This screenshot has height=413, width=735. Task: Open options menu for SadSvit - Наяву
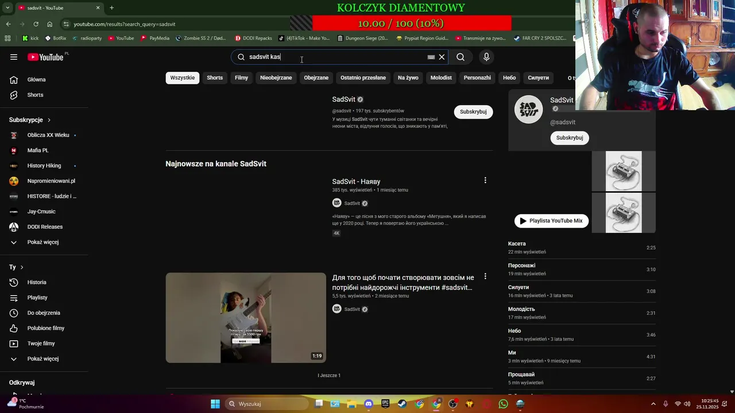[485, 180]
